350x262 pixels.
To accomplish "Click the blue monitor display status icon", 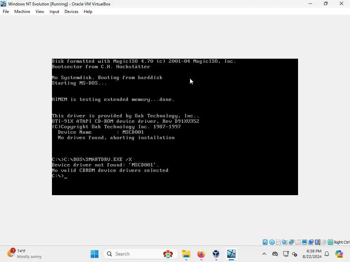I will (304, 242).
